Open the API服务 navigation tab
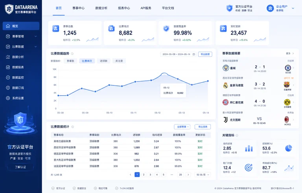This screenshot has width=302, height=193. pos(146,8)
